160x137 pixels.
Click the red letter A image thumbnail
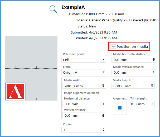[15, 91]
